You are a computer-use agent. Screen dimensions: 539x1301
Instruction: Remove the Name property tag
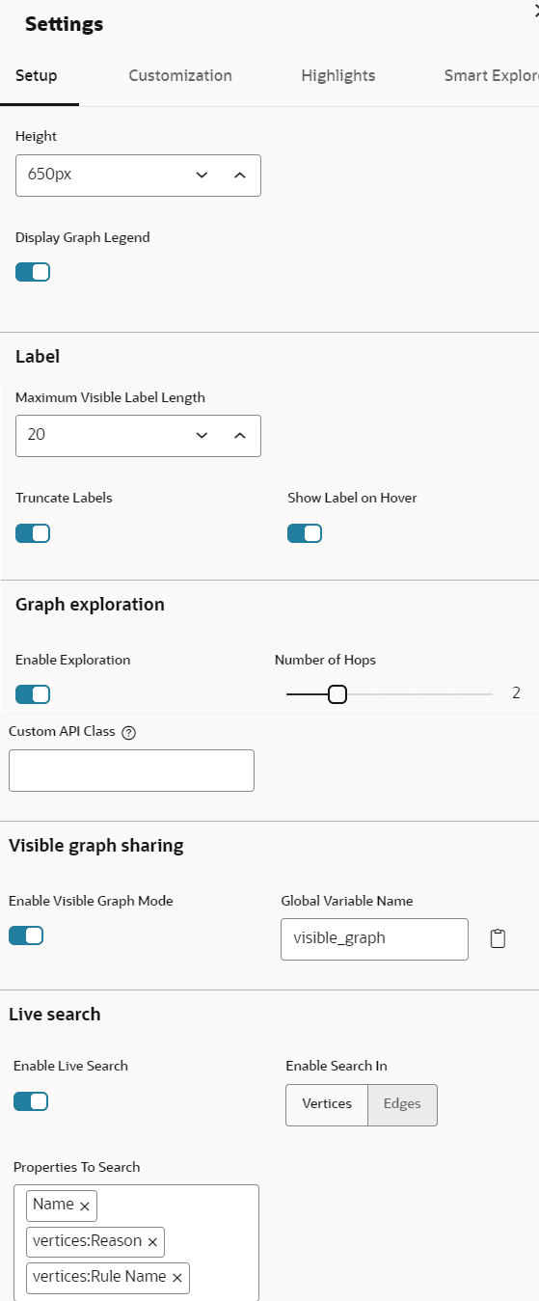click(85, 1206)
